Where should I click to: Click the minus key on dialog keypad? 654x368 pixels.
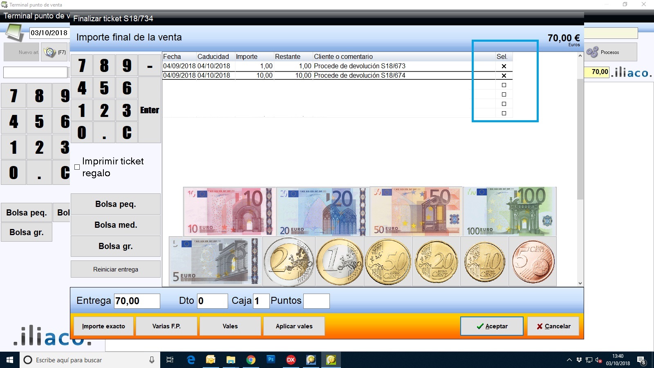(150, 65)
